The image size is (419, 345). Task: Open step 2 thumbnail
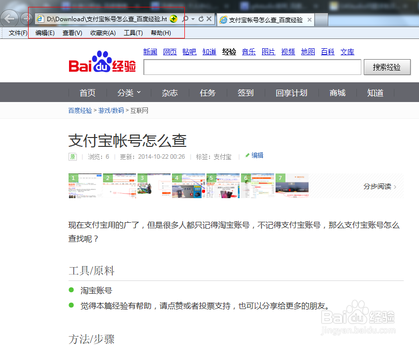119,186
